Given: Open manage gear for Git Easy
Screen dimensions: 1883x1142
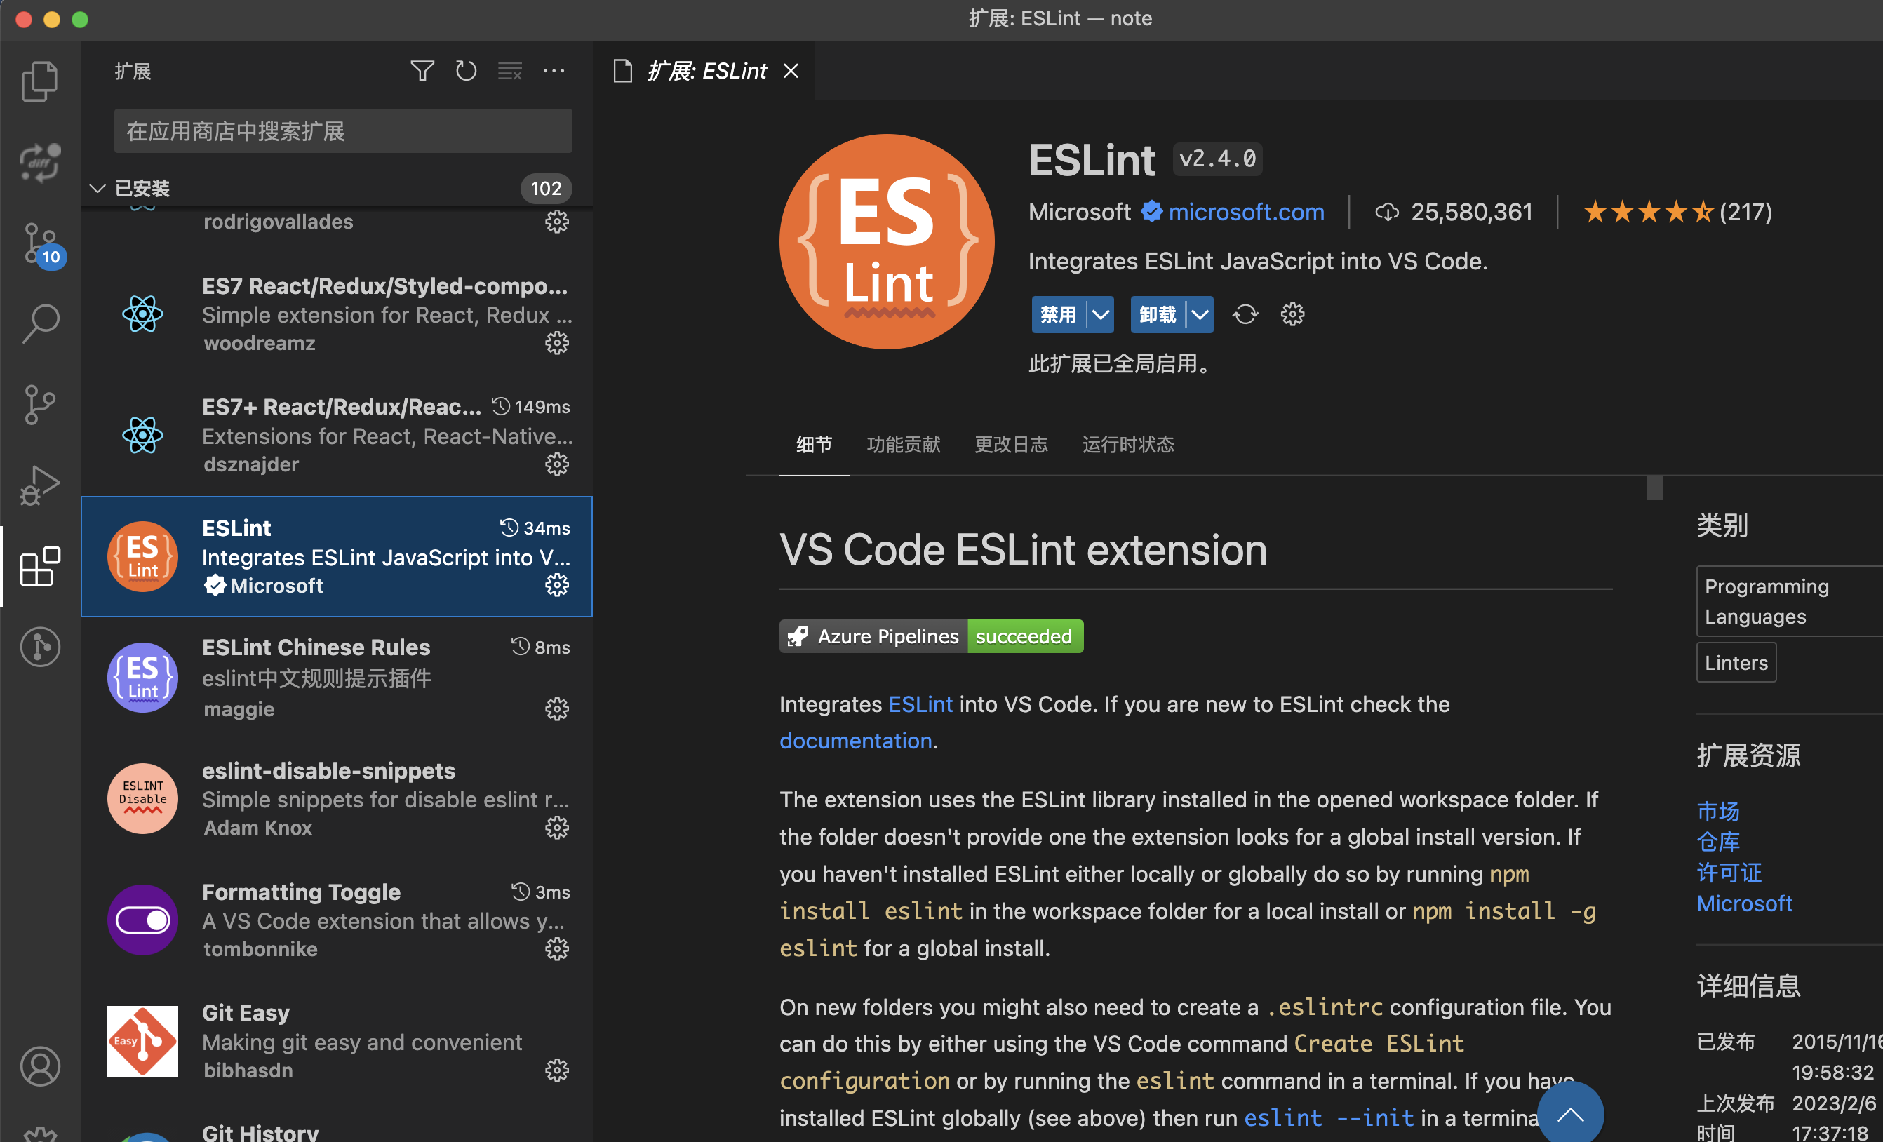Looking at the screenshot, I should point(557,1070).
